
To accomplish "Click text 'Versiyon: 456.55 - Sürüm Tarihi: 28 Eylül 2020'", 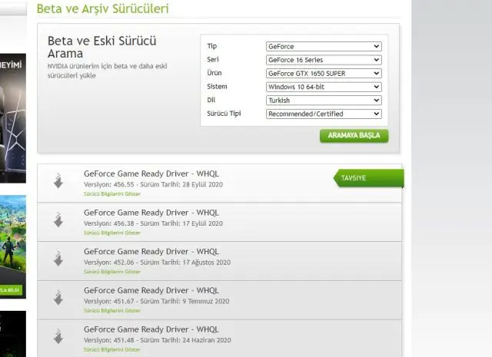I will pyautogui.click(x=153, y=184).
